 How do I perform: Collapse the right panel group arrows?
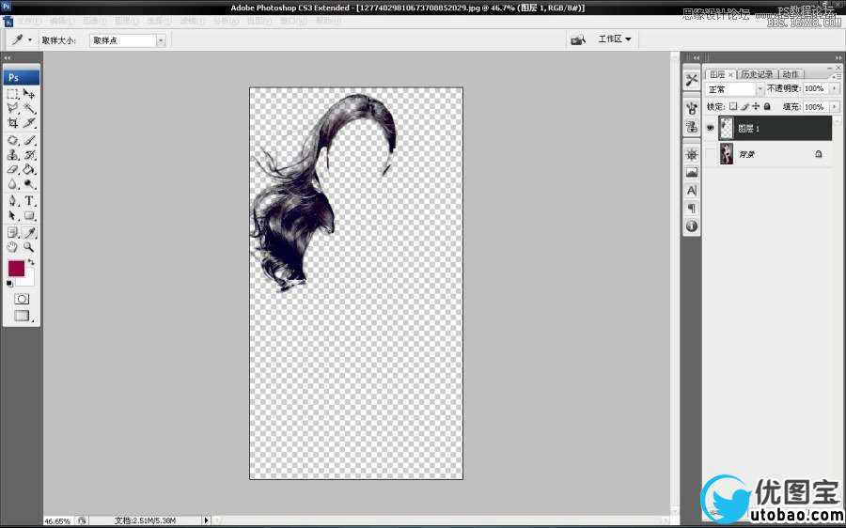[838, 57]
